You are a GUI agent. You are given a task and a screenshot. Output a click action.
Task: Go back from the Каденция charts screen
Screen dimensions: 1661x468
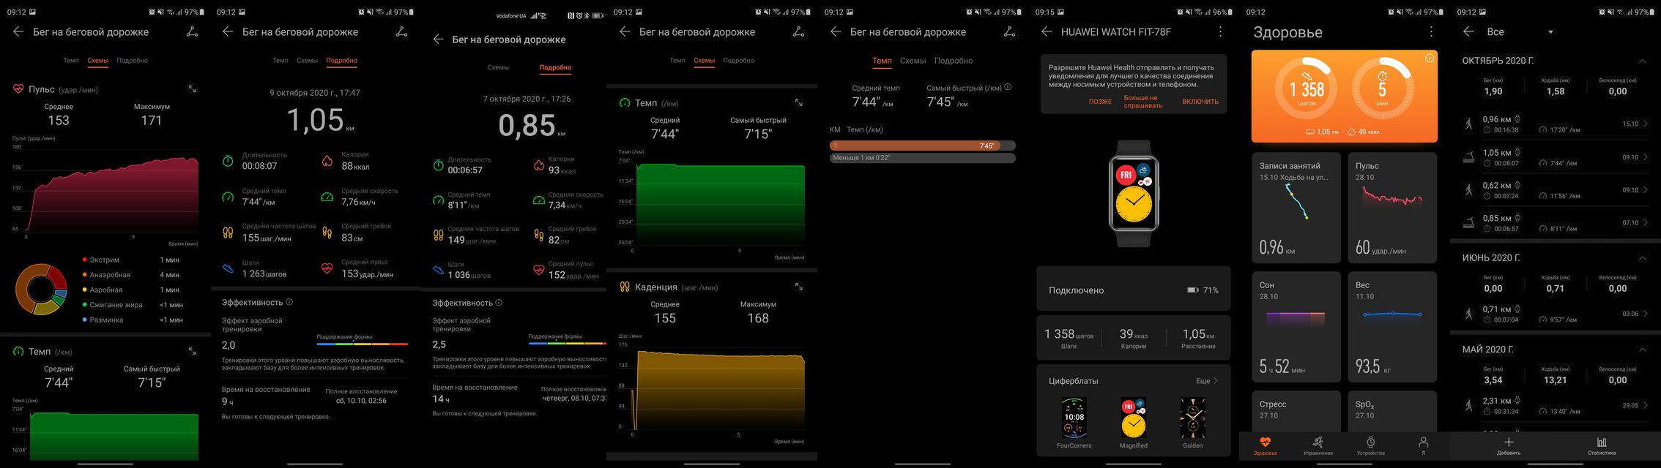coord(625,31)
